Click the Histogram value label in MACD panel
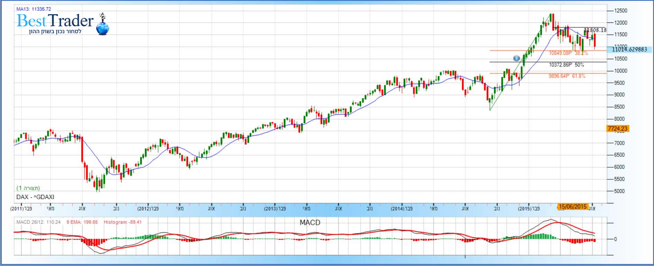Viewport: 654px width, 266px height. 122,222
